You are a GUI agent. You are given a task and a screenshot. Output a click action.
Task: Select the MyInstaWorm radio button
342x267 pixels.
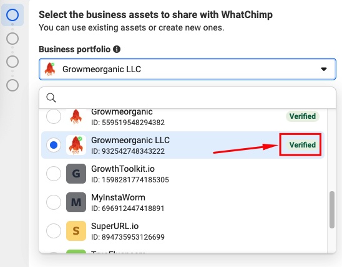54,202
